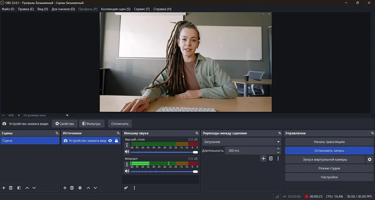This screenshot has width=375, height=200.
Task: Increase transition duration with up arrow
Action: pyautogui.click(x=278, y=149)
